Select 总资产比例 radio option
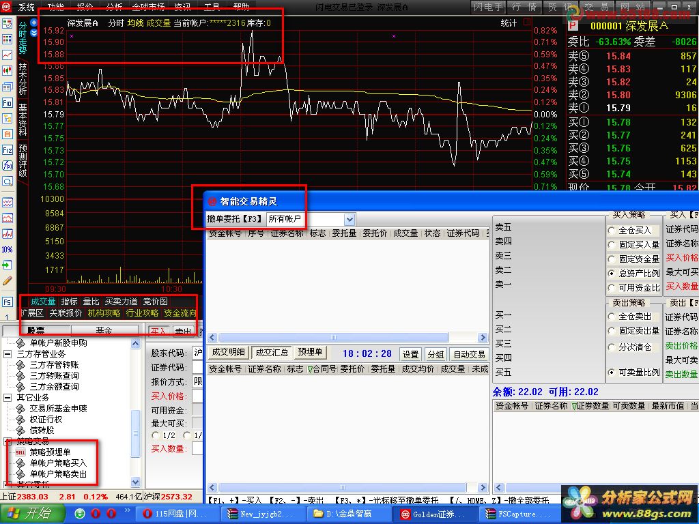The height and width of the screenshot is (524, 699). coord(612,273)
